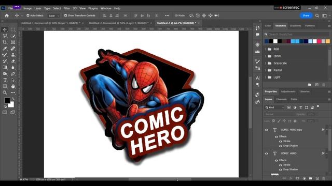Go to the Home screen icon

pyautogui.click(x=7, y=16)
